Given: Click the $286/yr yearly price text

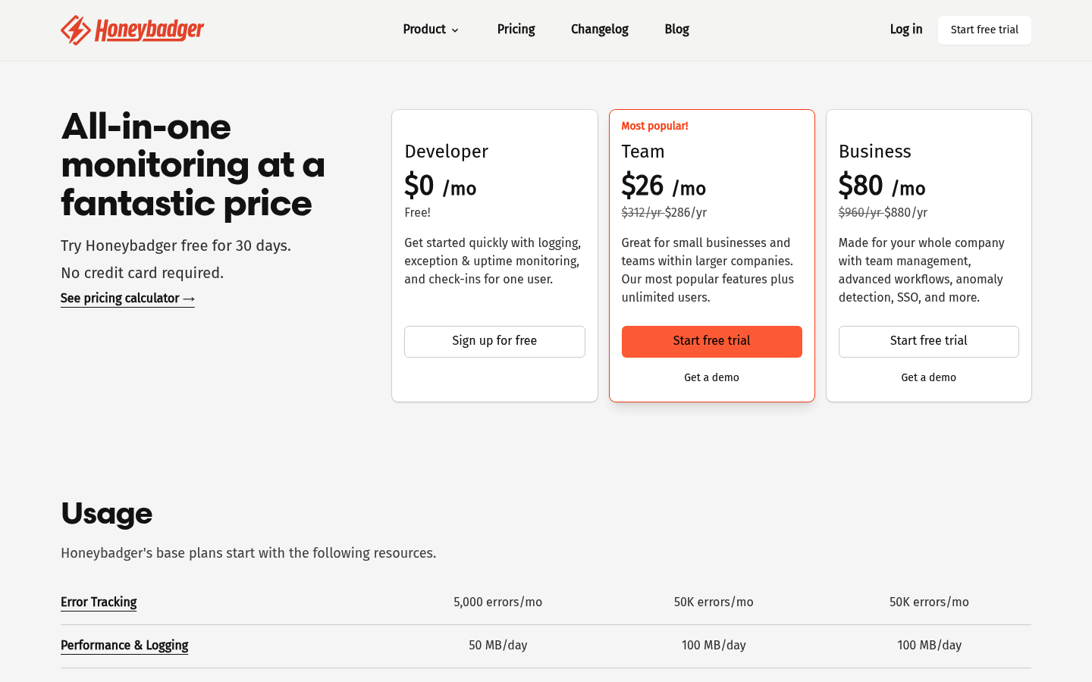Looking at the screenshot, I should pyautogui.click(x=686, y=213).
